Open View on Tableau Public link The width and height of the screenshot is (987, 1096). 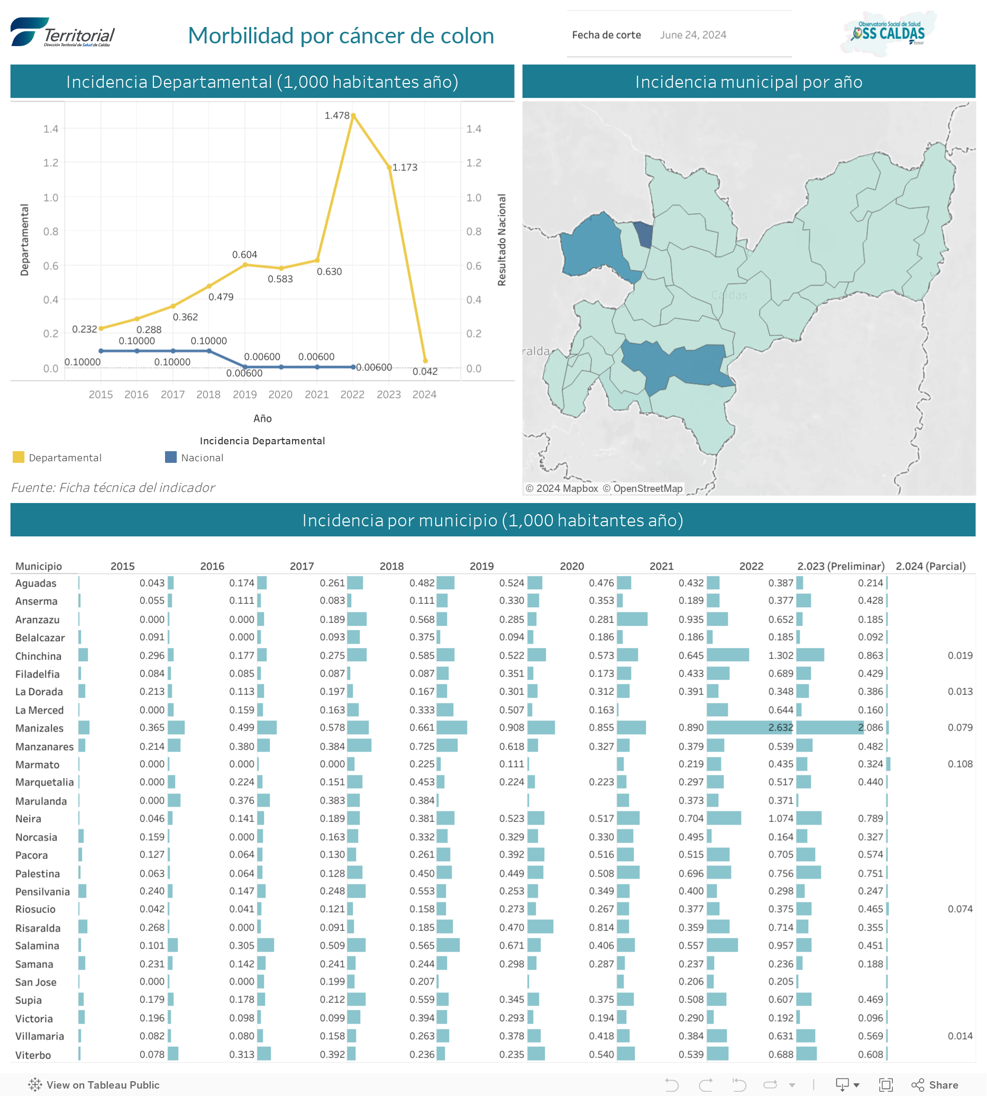pyautogui.click(x=94, y=1084)
